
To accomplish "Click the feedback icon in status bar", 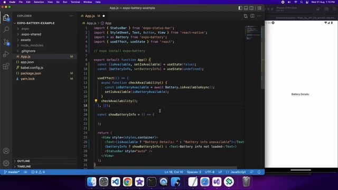I will (251, 172).
